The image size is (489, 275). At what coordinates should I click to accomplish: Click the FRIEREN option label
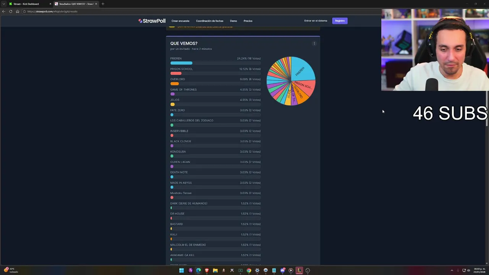click(x=176, y=58)
